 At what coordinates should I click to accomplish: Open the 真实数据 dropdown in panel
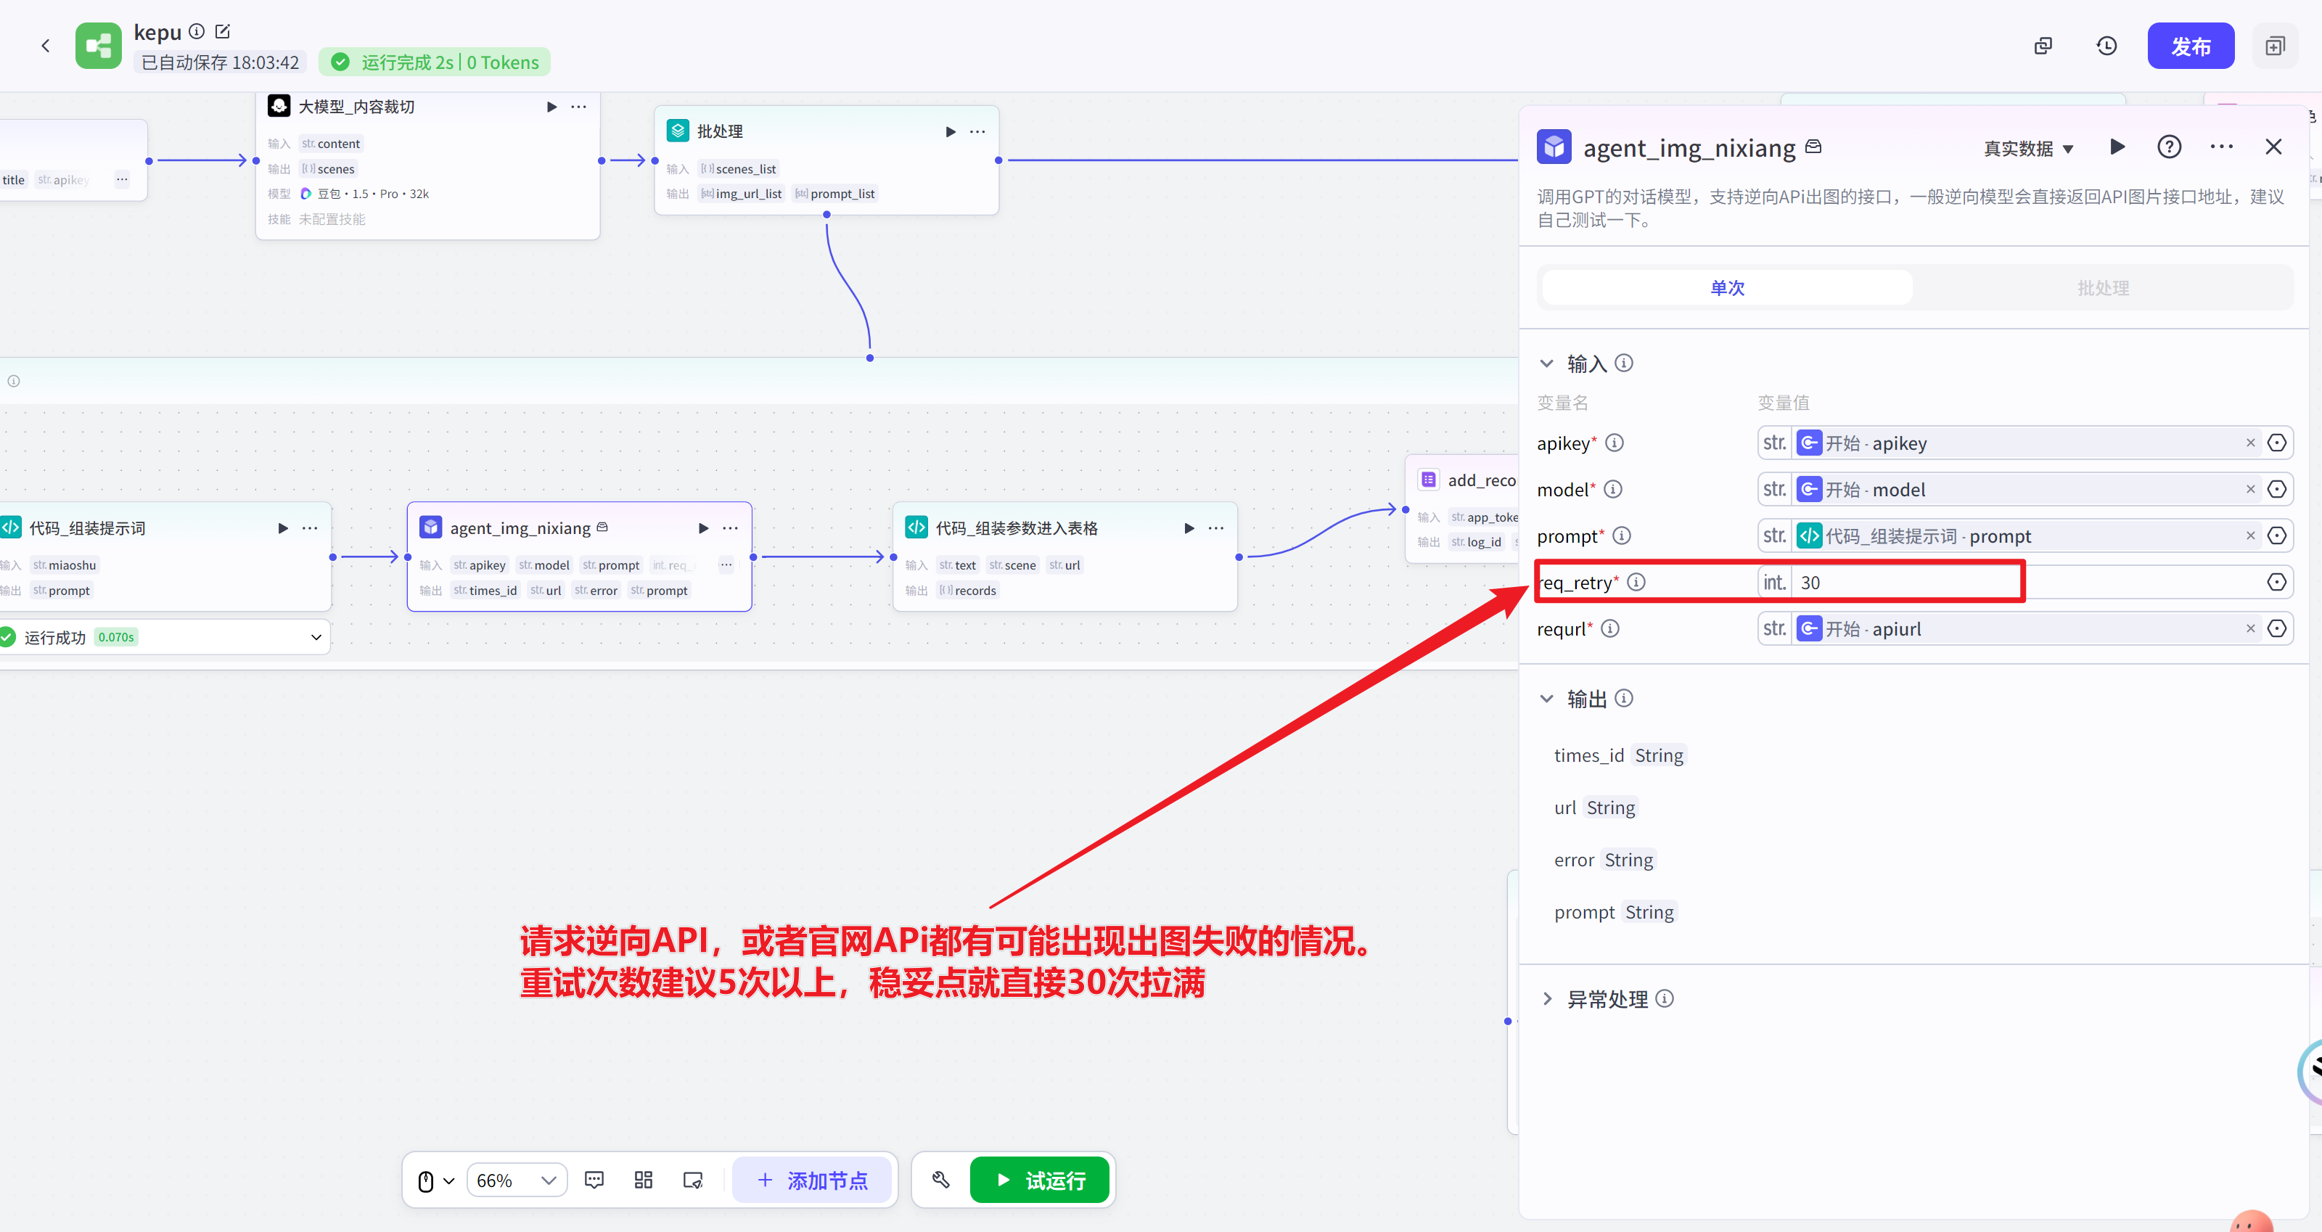2028,149
